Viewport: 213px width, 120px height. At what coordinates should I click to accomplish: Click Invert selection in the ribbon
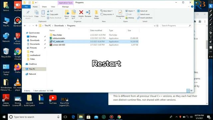[145, 18]
